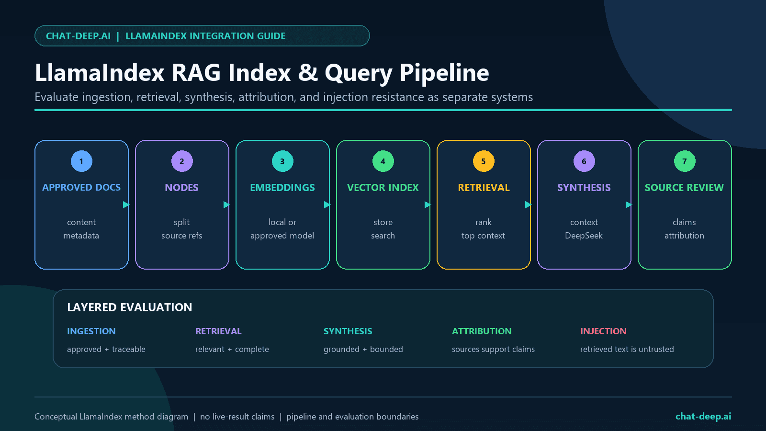This screenshot has height=431, width=766.
Task: Click the LAYERED EVALUATION heading
Action: pyautogui.click(x=130, y=307)
